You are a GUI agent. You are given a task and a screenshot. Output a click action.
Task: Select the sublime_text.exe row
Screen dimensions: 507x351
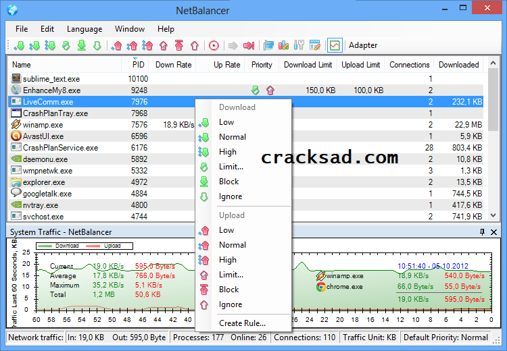(x=247, y=79)
